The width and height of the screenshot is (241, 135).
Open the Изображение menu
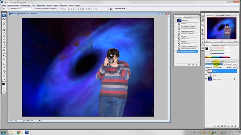click(x=25, y=5)
